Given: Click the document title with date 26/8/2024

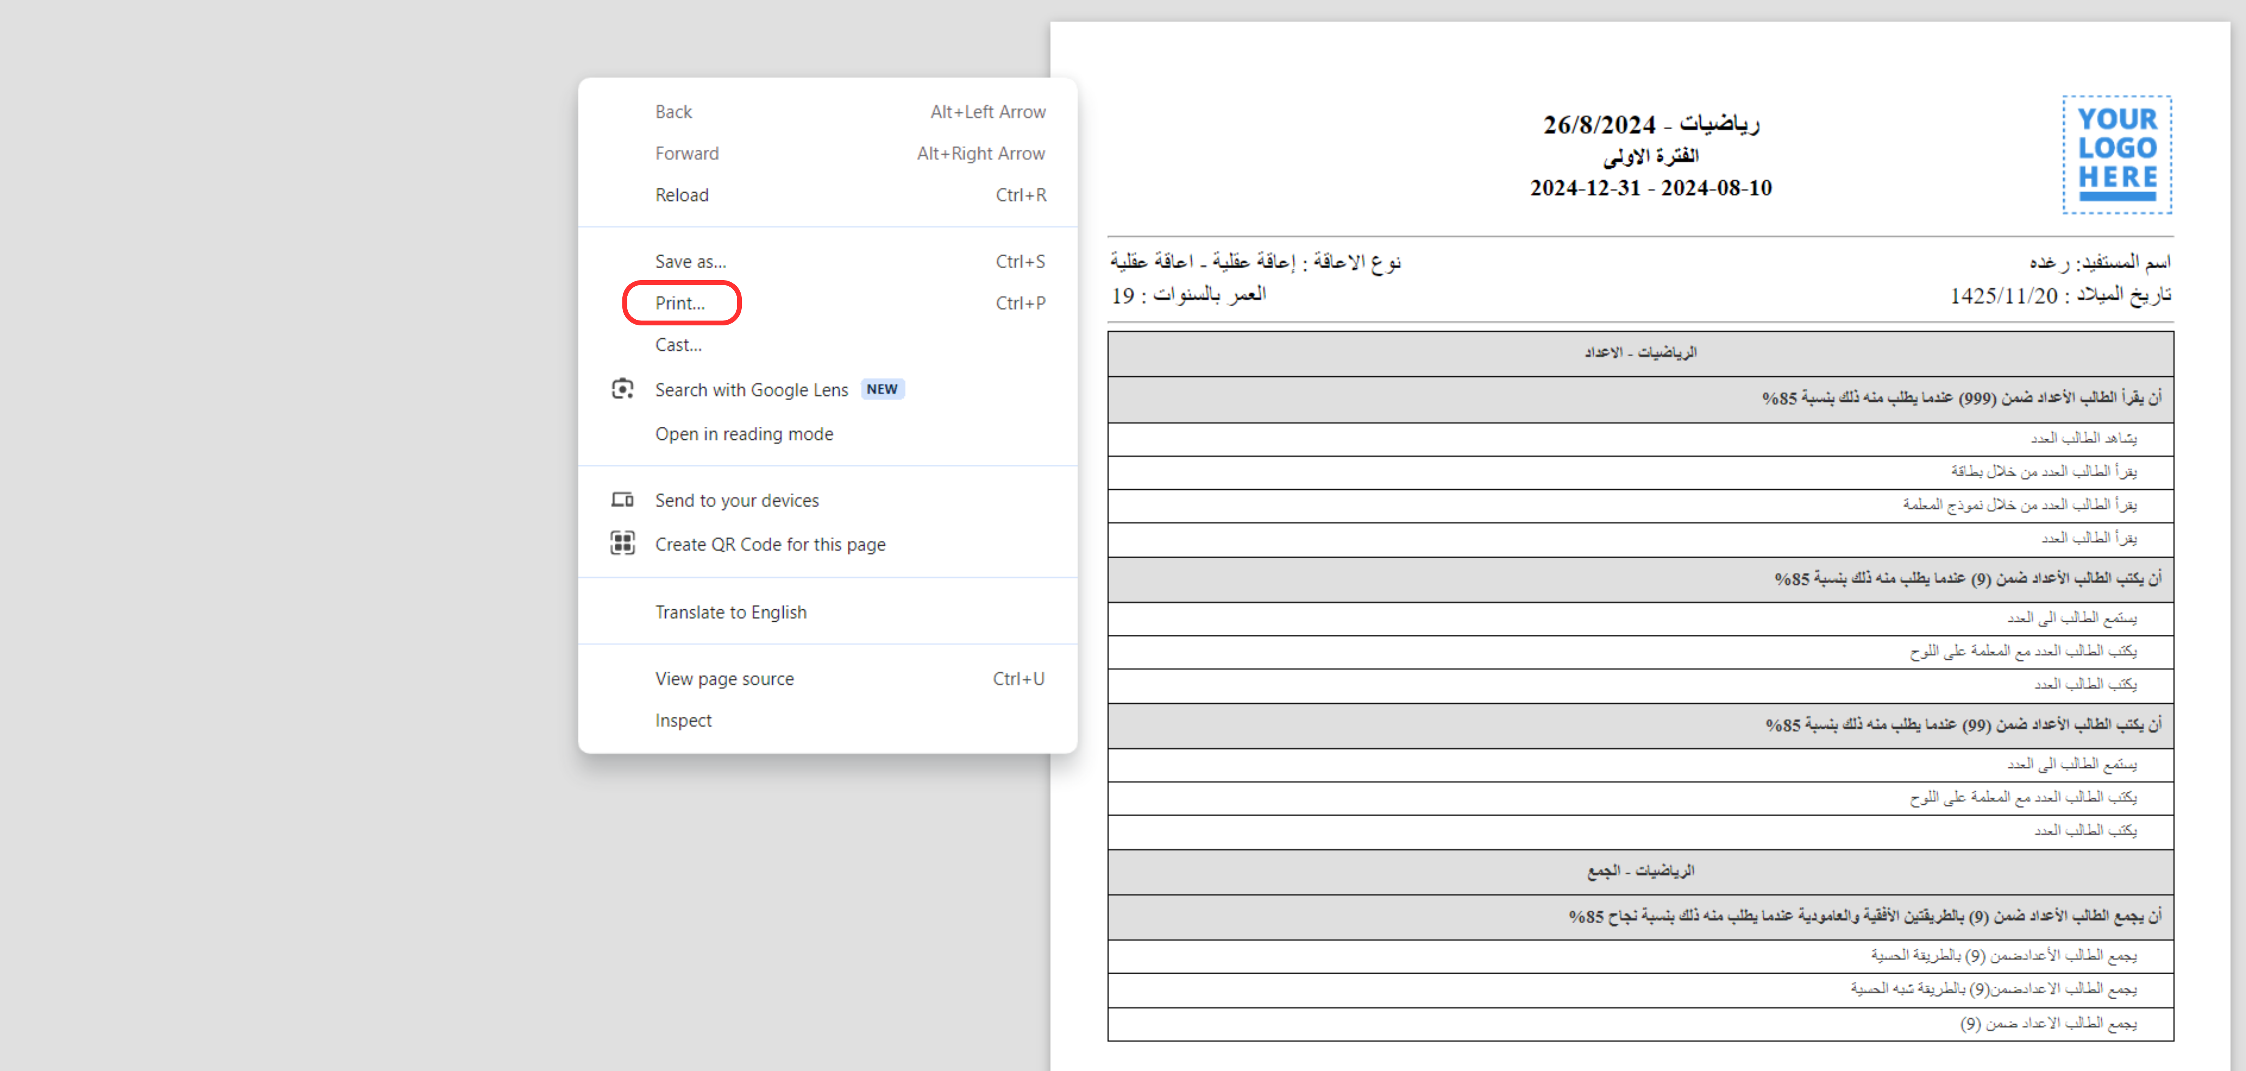Looking at the screenshot, I should 1651,125.
